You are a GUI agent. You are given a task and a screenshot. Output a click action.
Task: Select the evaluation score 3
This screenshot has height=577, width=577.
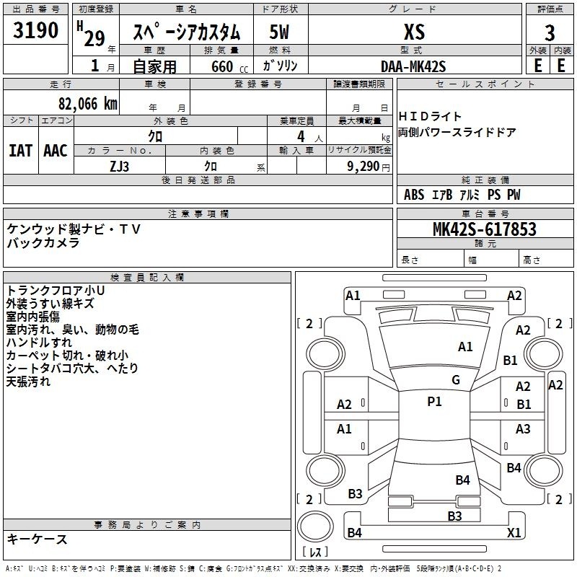pyautogui.click(x=550, y=32)
